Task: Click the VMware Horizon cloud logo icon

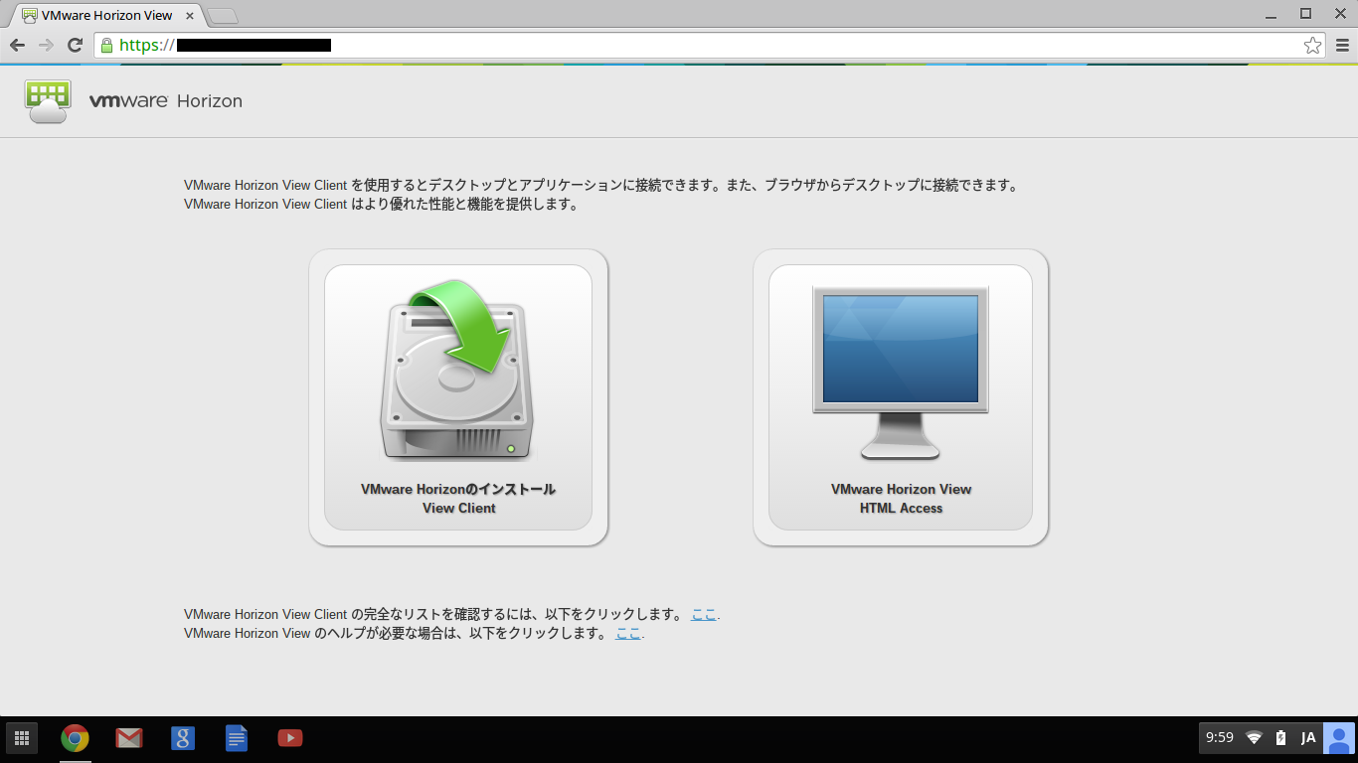Action: coord(48,101)
